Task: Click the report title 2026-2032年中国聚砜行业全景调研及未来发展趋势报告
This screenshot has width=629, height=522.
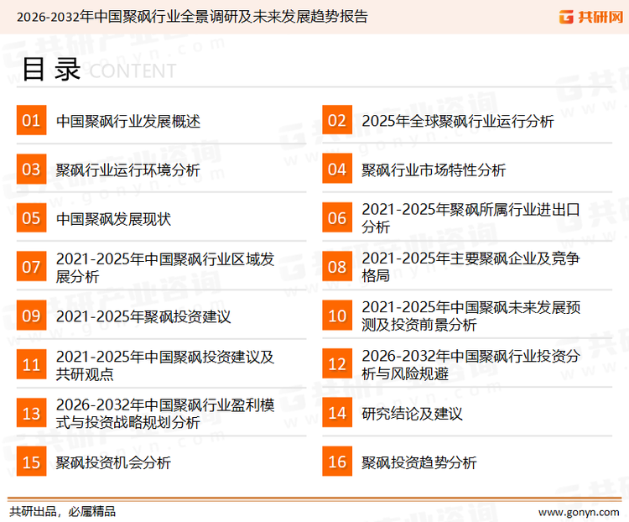Action: [x=192, y=17]
